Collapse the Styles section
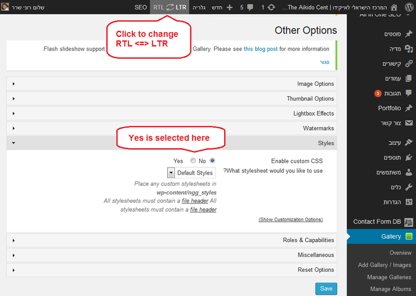This screenshot has height=296, width=416. 171,143
